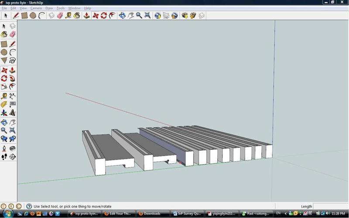Click the Length measurement input box
This screenshot has width=349, height=218.
329,206
